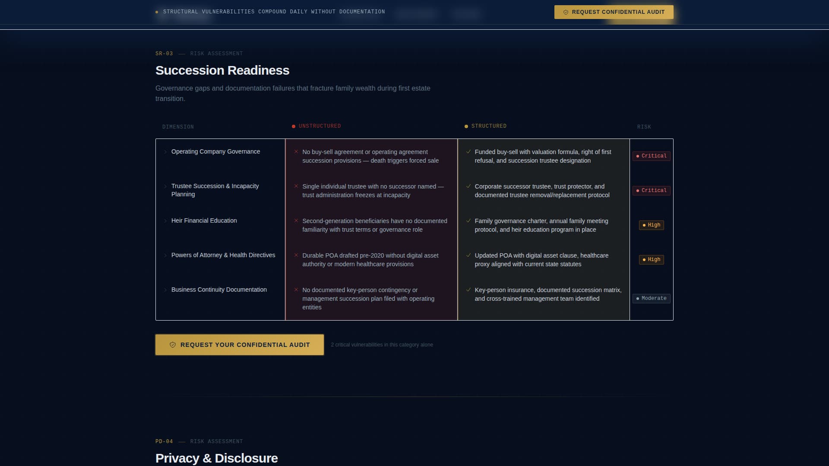
Task: Click Powers of Attorney & Health Directives label
Action: tap(223, 255)
